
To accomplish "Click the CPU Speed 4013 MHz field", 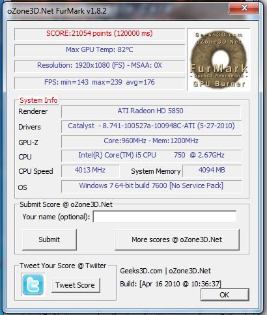I will 91,171.
